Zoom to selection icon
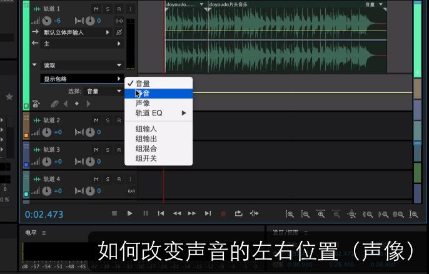 (x=398, y=215)
